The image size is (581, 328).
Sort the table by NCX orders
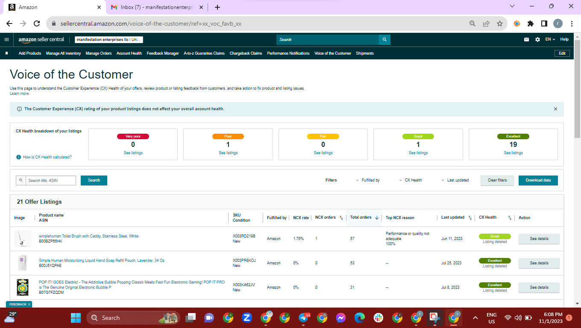click(x=329, y=218)
